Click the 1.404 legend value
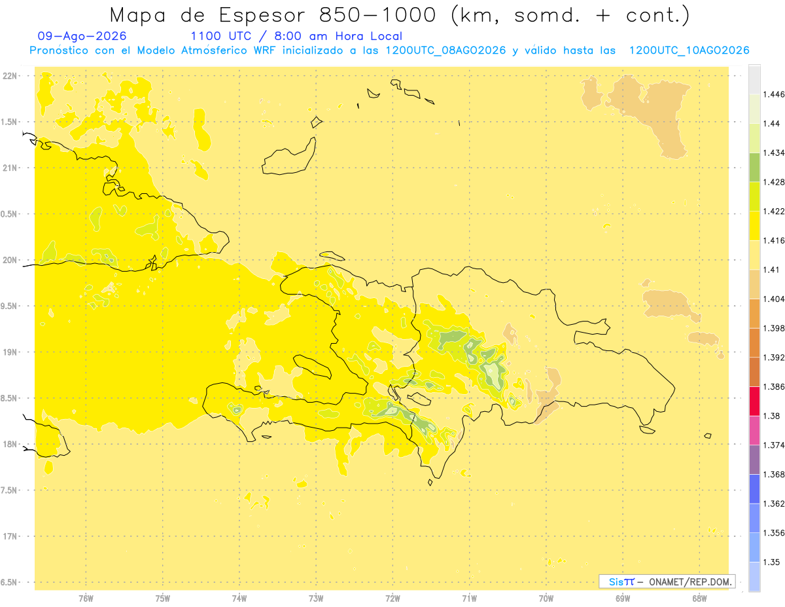Image resolution: width=785 pixels, height=607 pixels. (x=774, y=299)
